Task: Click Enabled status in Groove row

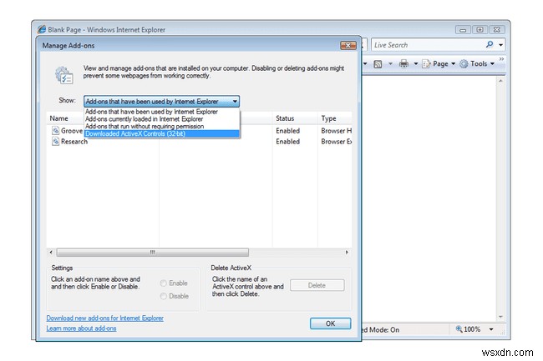Action: (287, 131)
